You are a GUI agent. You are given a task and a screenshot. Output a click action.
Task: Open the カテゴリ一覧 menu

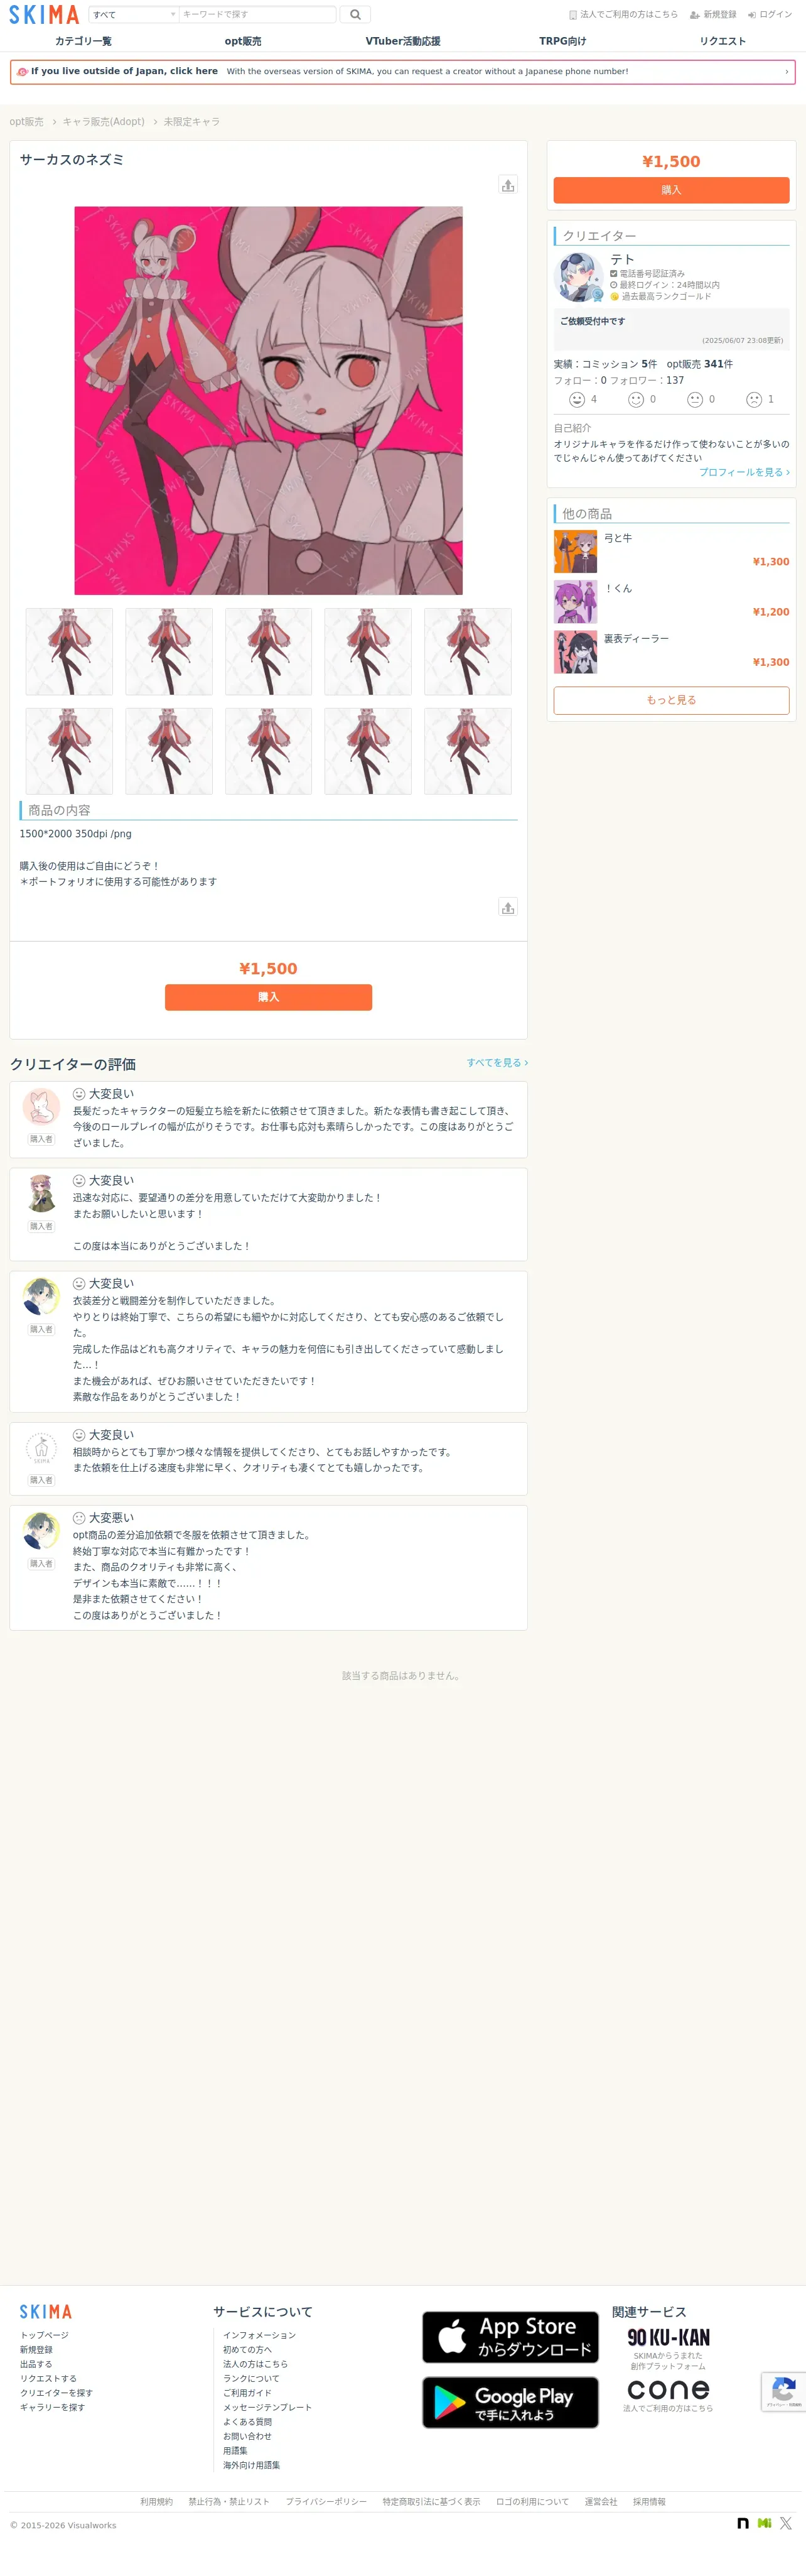click(x=83, y=41)
